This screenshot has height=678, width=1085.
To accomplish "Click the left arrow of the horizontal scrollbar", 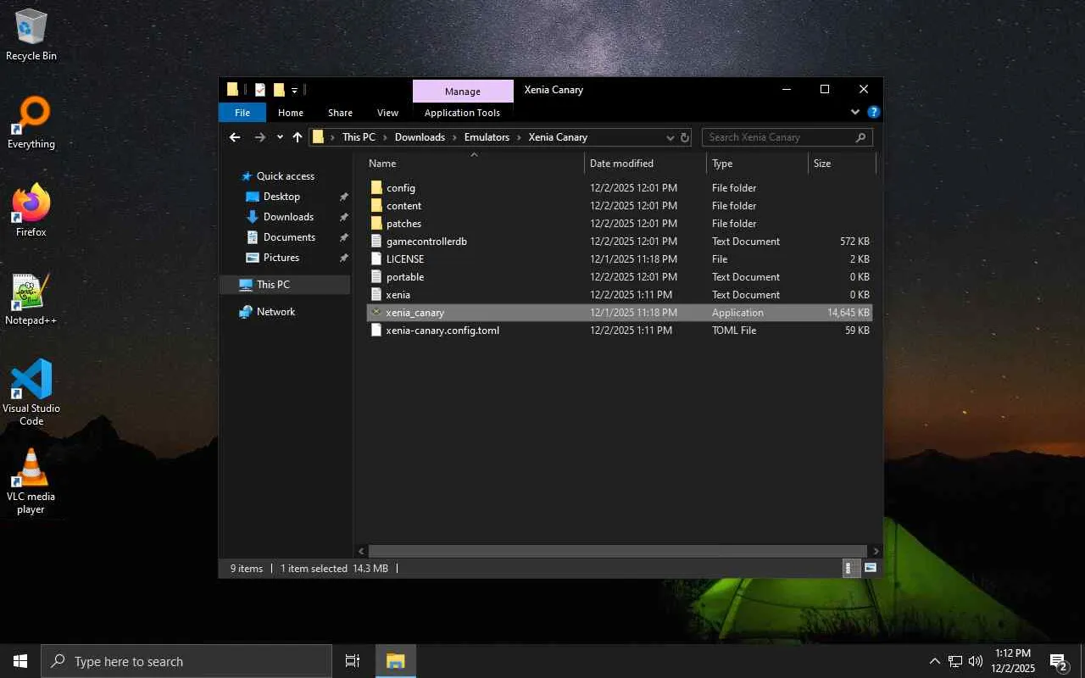I will [362, 551].
